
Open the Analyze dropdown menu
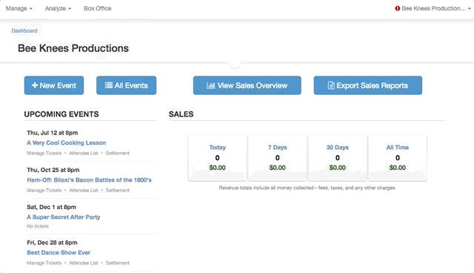coord(58,8)
